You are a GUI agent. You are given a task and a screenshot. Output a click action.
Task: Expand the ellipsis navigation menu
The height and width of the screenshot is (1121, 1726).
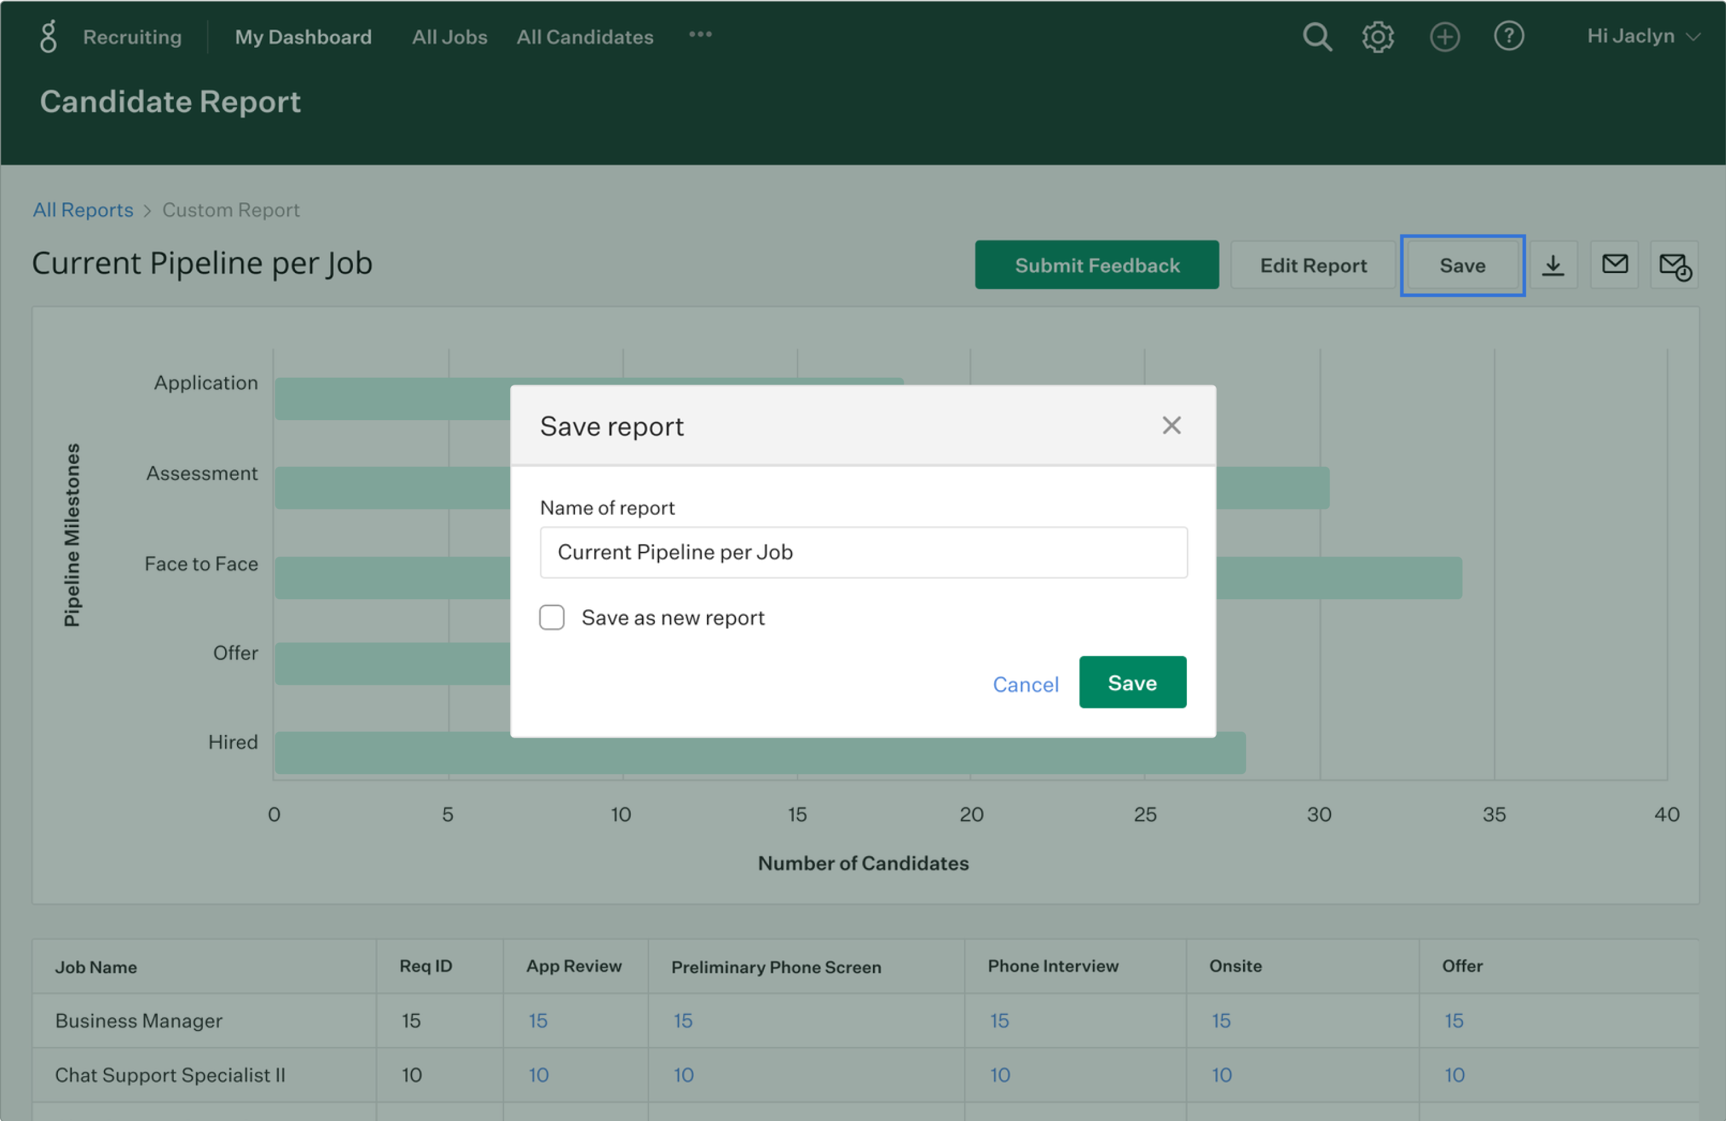699,35
